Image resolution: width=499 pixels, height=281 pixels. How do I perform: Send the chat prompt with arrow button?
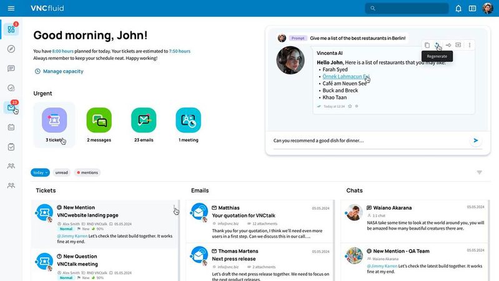pyautogui.click(x=475, y=140)
